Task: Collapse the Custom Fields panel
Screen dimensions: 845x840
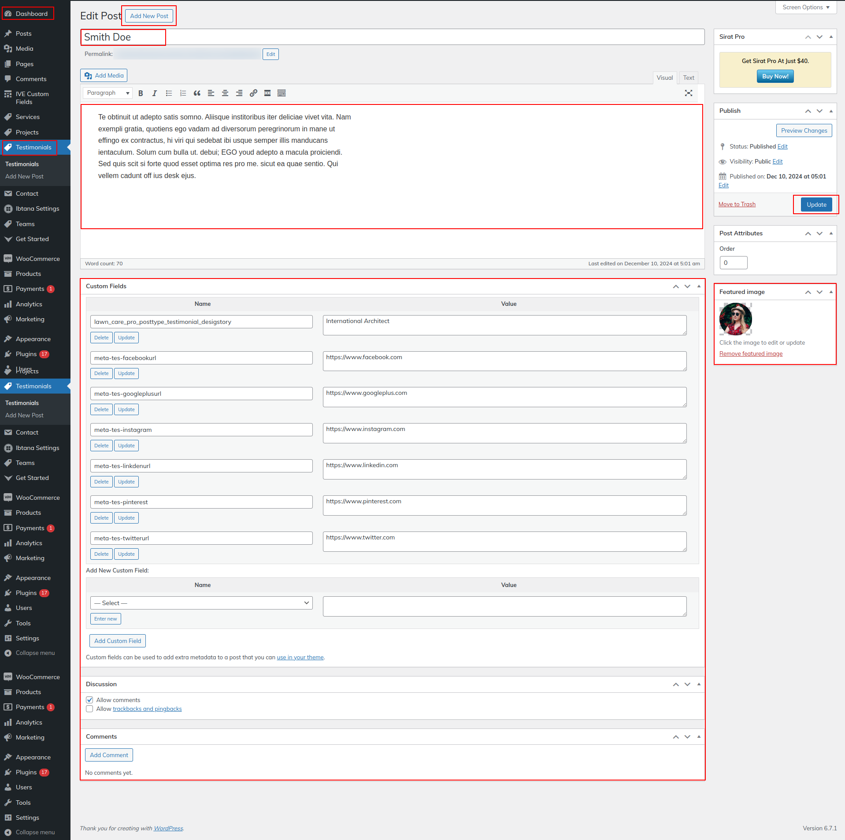Action: 699,286
